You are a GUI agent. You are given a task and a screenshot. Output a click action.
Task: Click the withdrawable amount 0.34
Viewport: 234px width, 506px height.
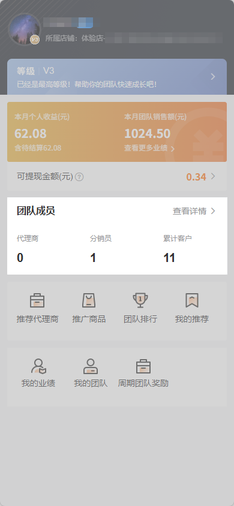(x=196, y=177)
